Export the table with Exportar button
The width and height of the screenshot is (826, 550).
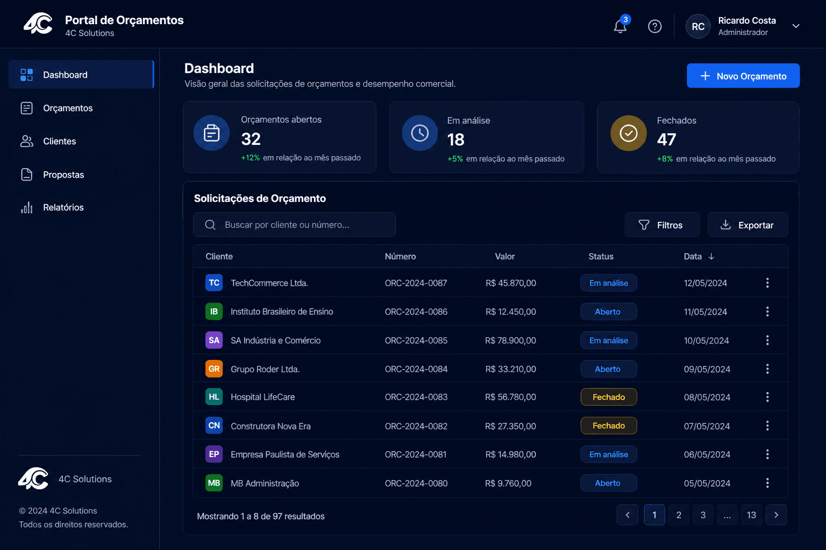point(747,225)
